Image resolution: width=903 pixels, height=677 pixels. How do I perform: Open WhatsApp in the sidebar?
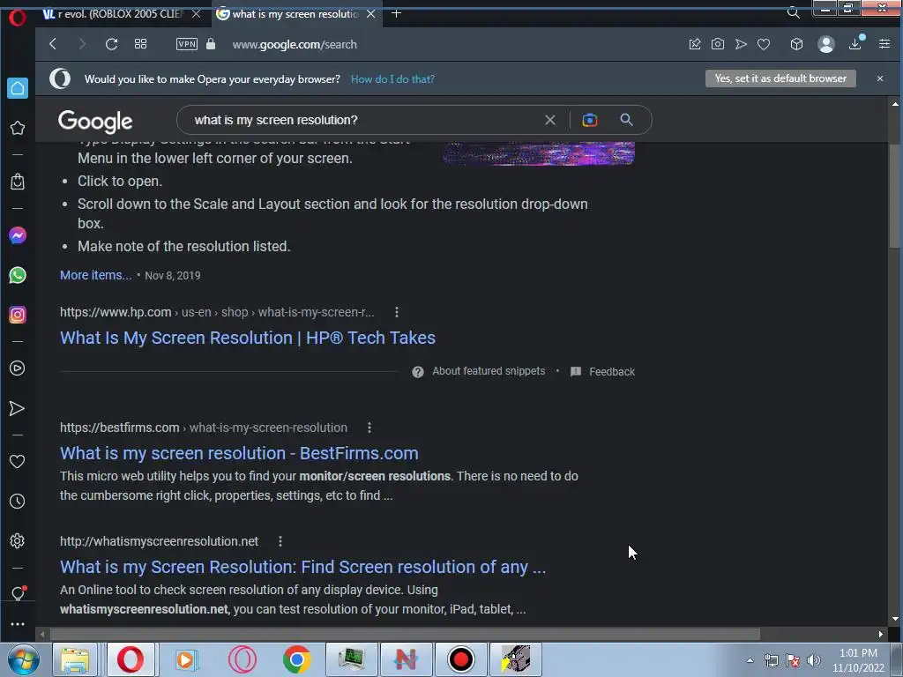(18, 275)
